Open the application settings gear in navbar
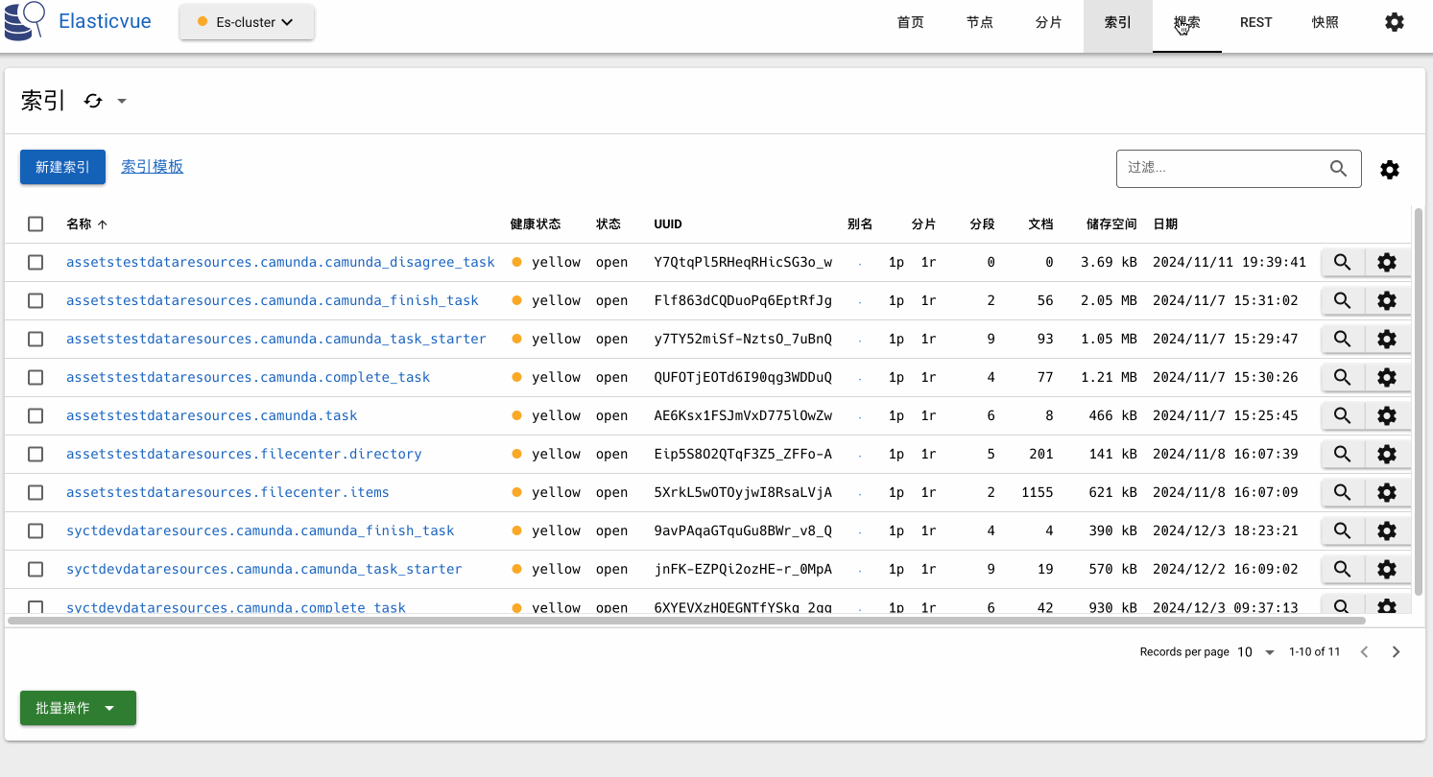 pos(1394,21)
